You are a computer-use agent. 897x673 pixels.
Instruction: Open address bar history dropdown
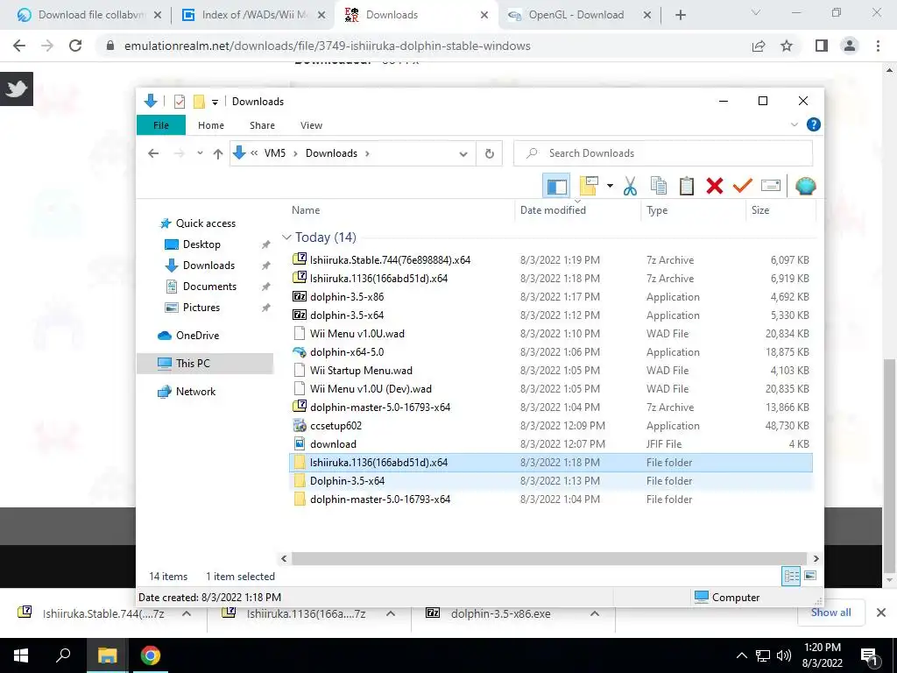point(463,153)
